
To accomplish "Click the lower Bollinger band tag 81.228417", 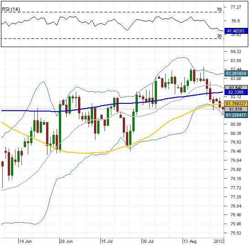I will pyautogui.click(x=236, y=115).
